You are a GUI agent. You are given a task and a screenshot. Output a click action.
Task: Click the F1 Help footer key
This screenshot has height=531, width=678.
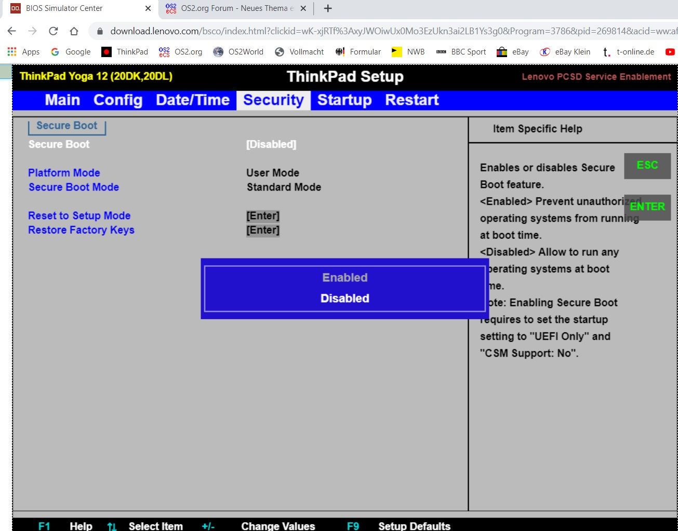tap(65, 526)
